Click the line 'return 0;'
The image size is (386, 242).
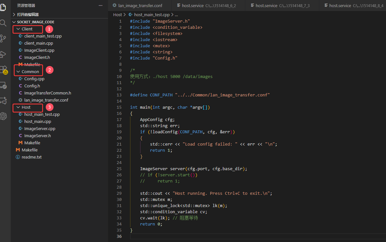[151, 224]
